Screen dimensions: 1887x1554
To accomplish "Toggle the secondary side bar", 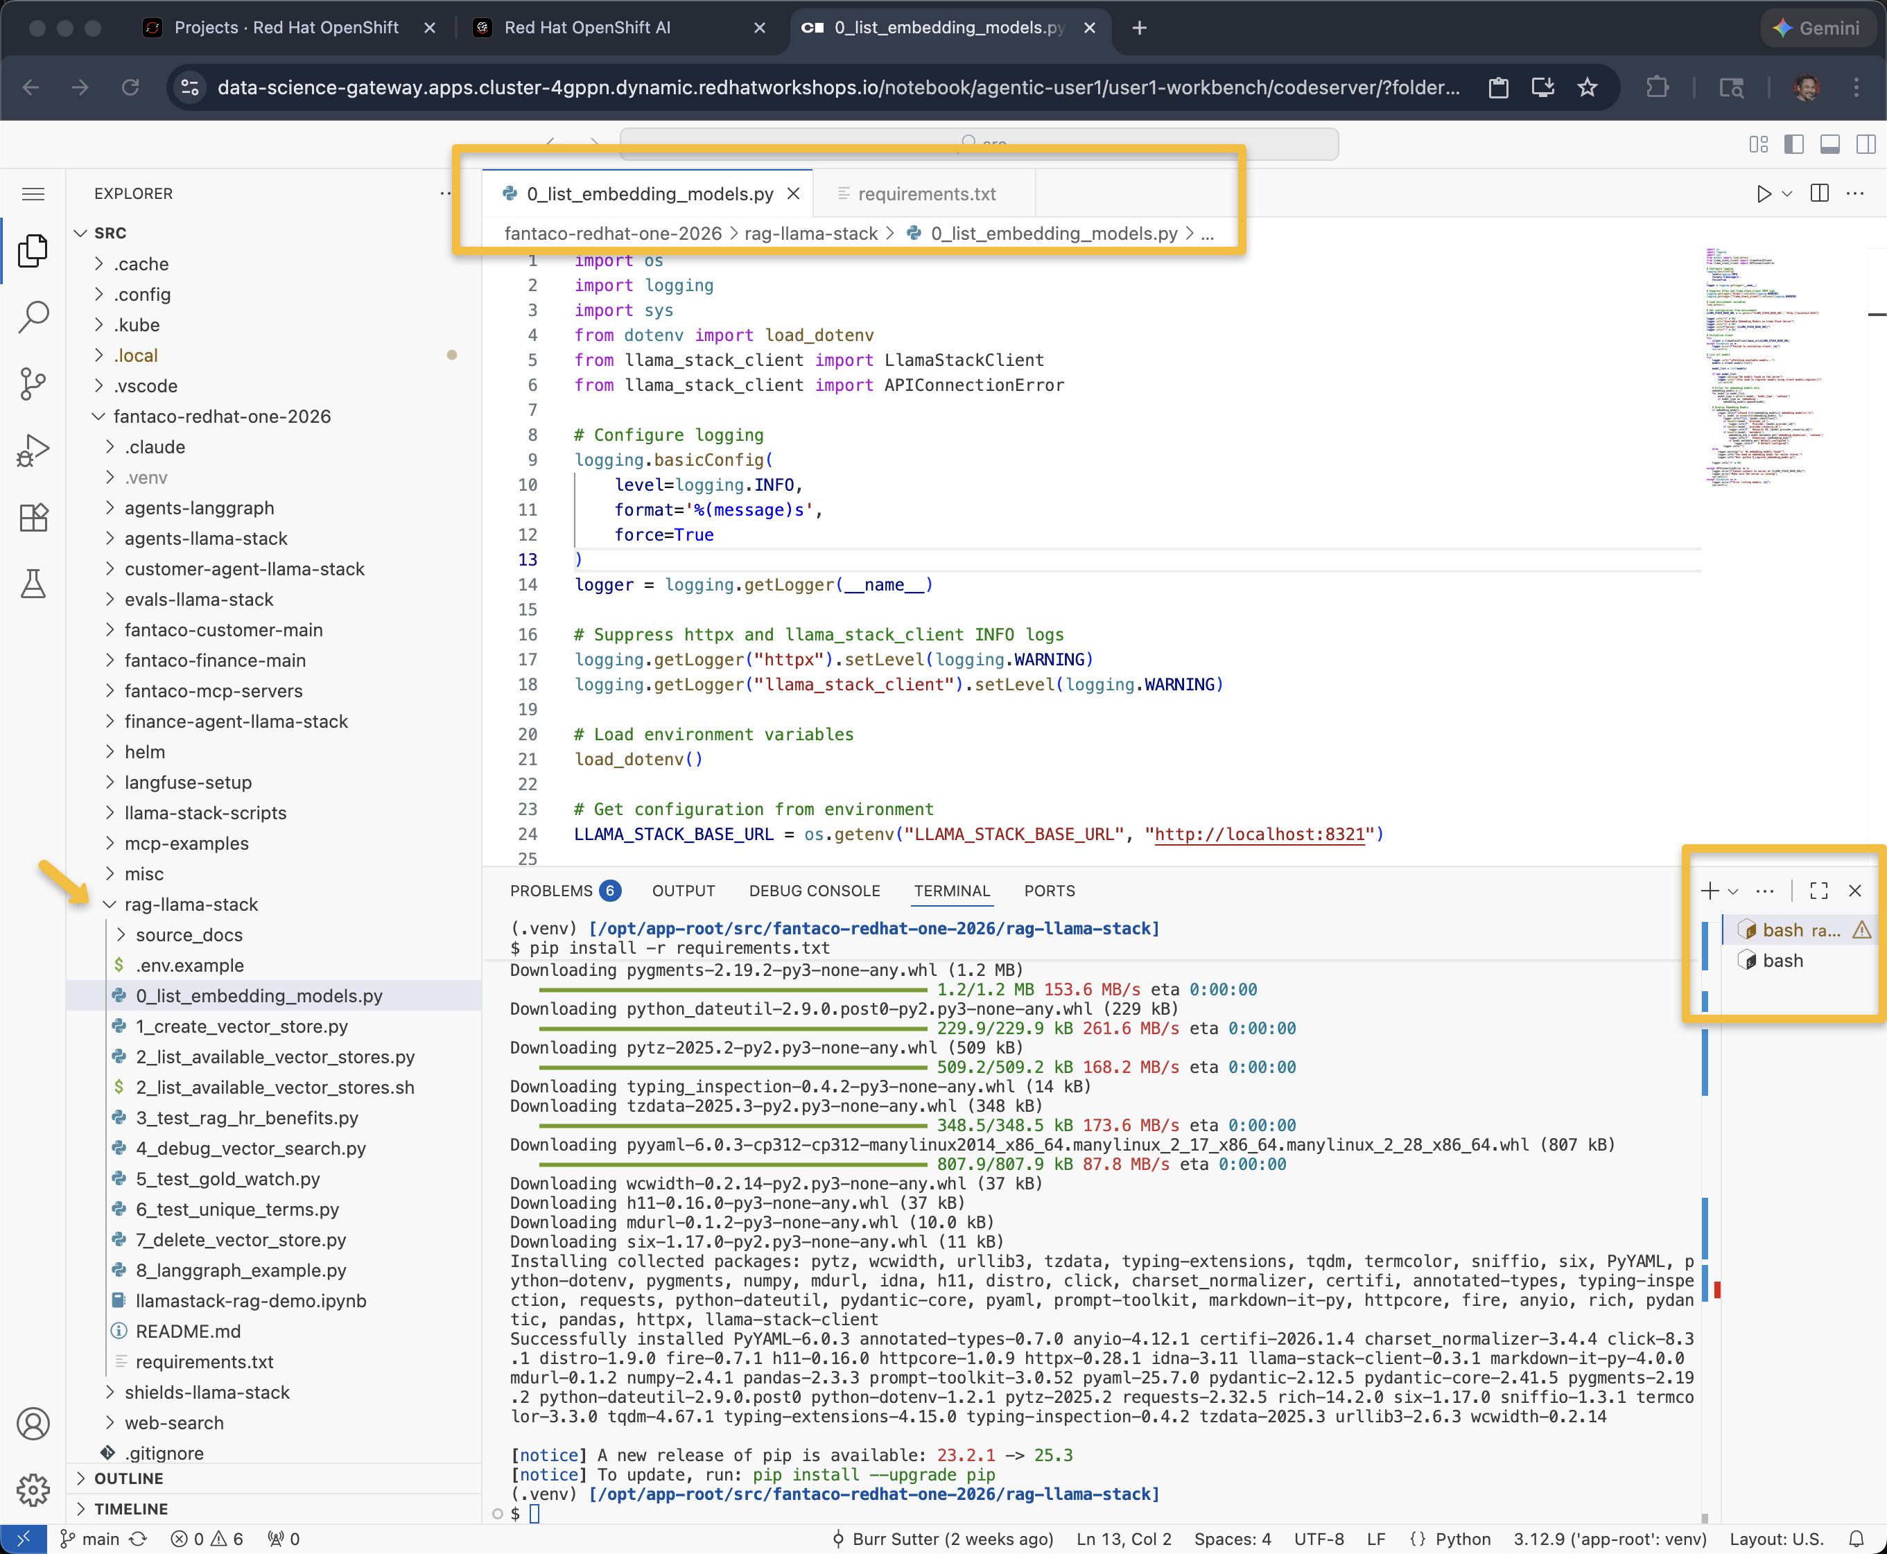I will 1865,143.
